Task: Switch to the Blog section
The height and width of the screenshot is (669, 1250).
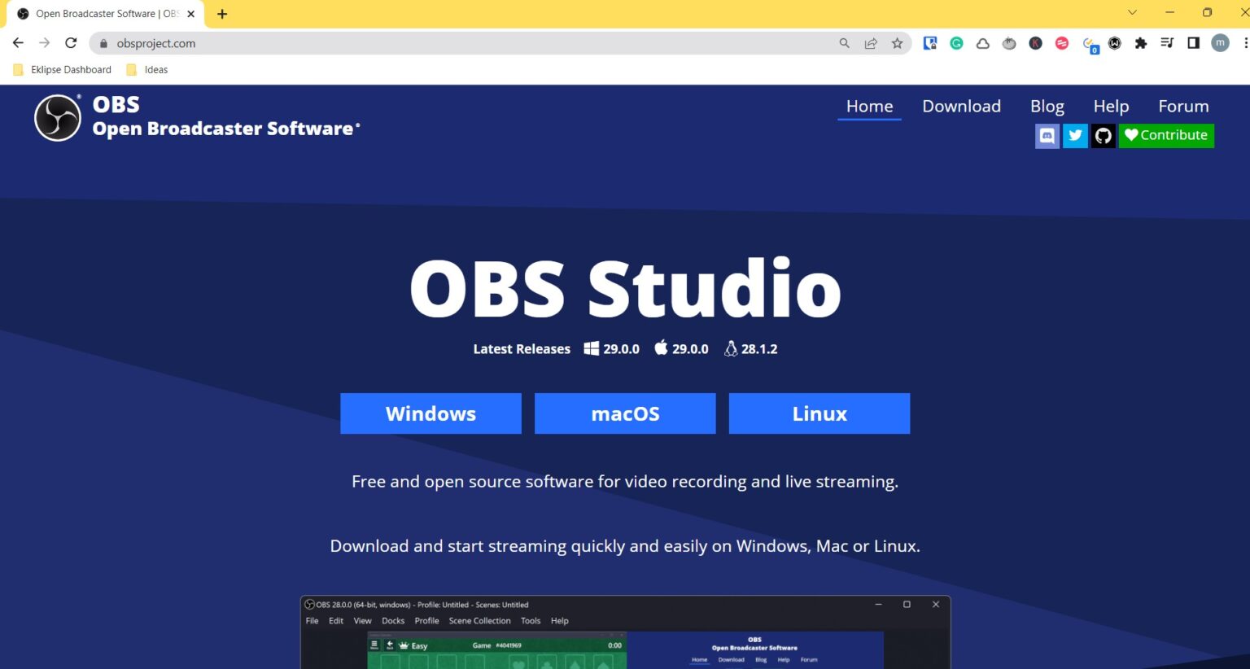Action: point(1047,106)
